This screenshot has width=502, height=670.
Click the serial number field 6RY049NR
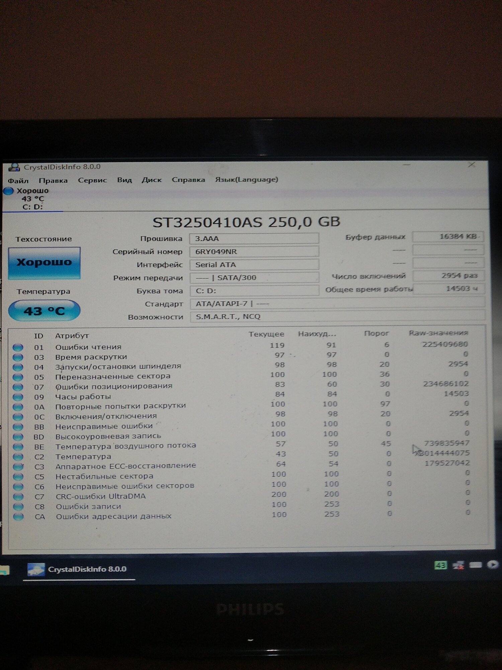(x=254, y=252)
